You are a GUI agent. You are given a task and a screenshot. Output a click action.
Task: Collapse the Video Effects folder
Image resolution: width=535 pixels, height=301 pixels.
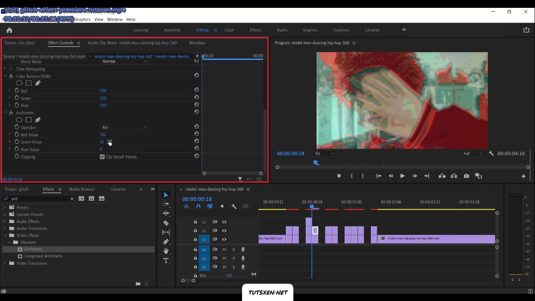click(5, 236)
